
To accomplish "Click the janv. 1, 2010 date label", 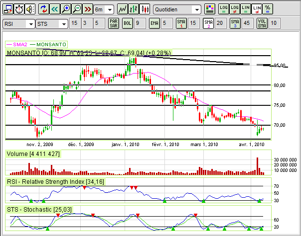I will click(x=126, y=144).
